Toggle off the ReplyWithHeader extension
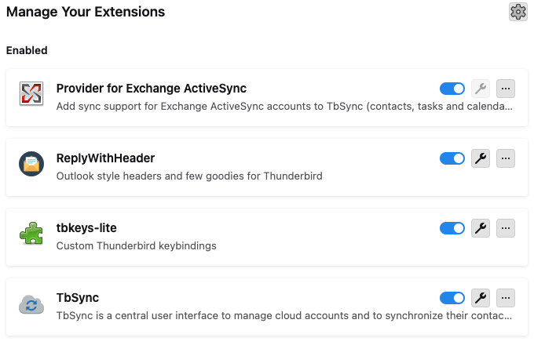This screenshot has width=534, height=345. click(452, 159)
